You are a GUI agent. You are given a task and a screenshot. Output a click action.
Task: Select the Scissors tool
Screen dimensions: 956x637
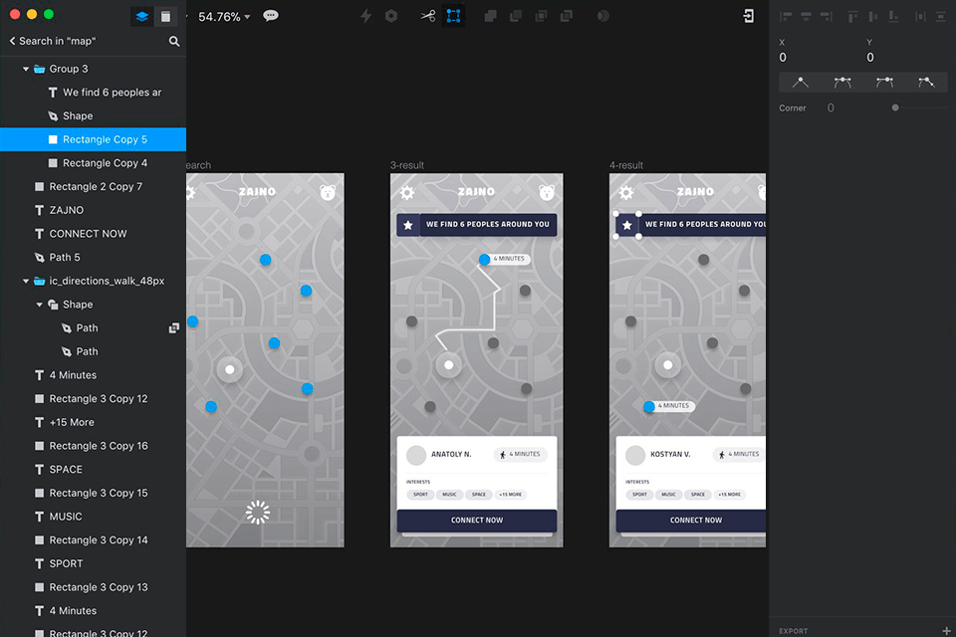coord(428,16)
